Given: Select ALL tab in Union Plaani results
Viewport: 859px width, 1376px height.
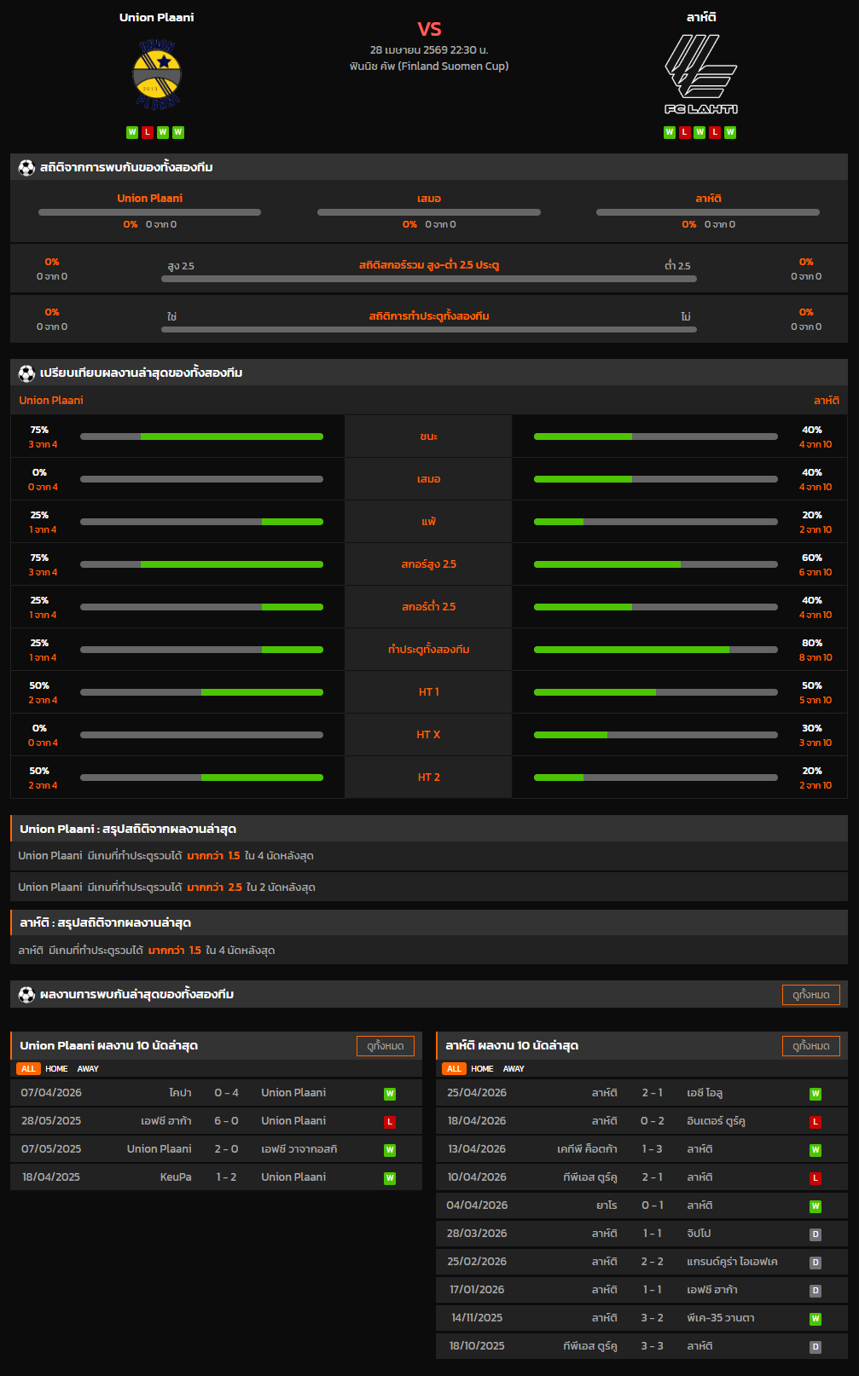Looking at the screenshot, I should (x=28, y=1069).
